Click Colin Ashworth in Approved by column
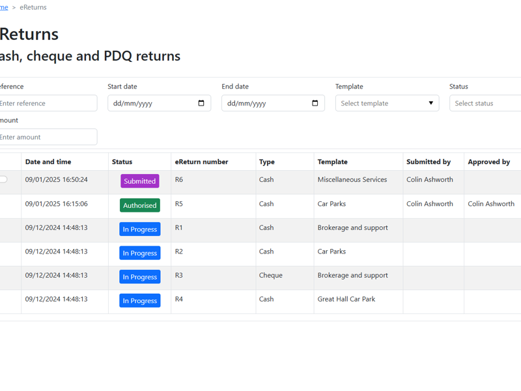This screenshot has height=391, width=521. click(490, 204)
